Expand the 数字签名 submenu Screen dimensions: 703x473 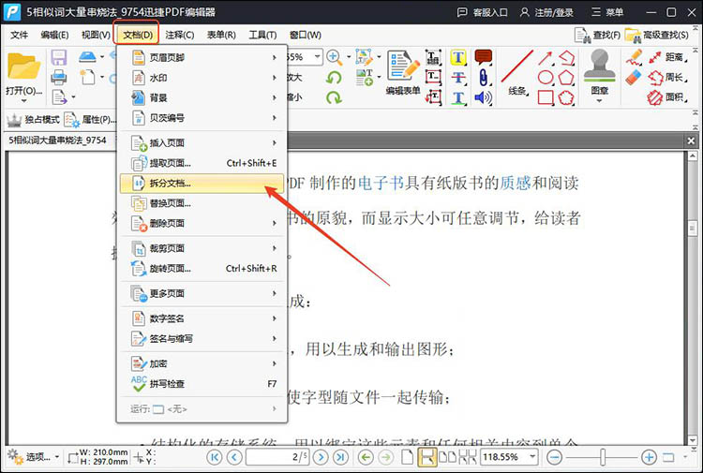click(202, 318)
